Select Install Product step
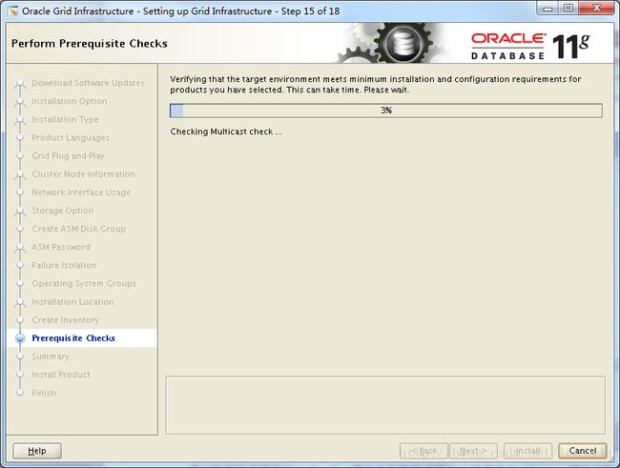Image resolution: width=620 pixels, height=468 pixels. (x=61, y=375)
